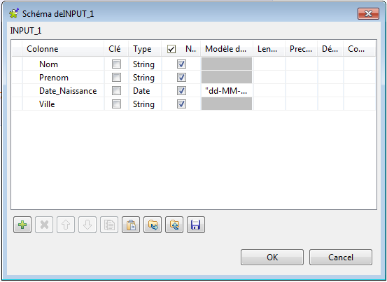Uncheck the nullable checkbox for Prenom

[x=181, y=78]
